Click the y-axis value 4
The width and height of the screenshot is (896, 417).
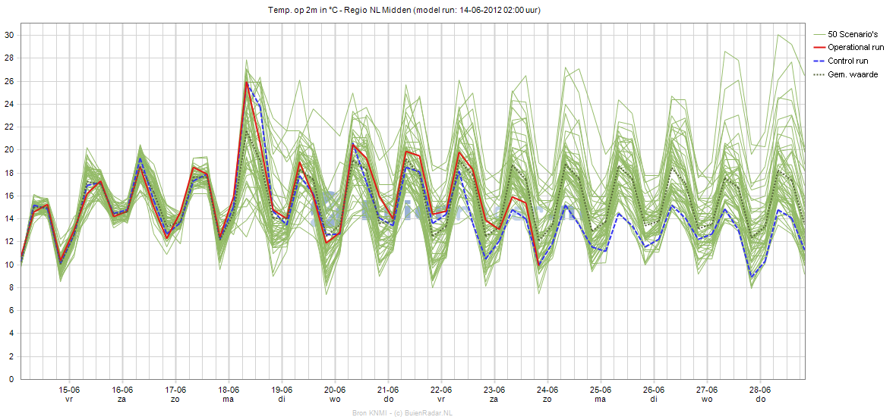[x=11, y=333]
